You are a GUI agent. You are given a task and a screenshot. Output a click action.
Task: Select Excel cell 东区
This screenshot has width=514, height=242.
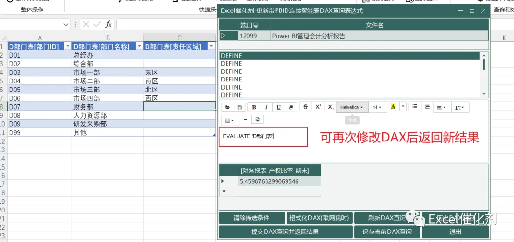[179, 72]
